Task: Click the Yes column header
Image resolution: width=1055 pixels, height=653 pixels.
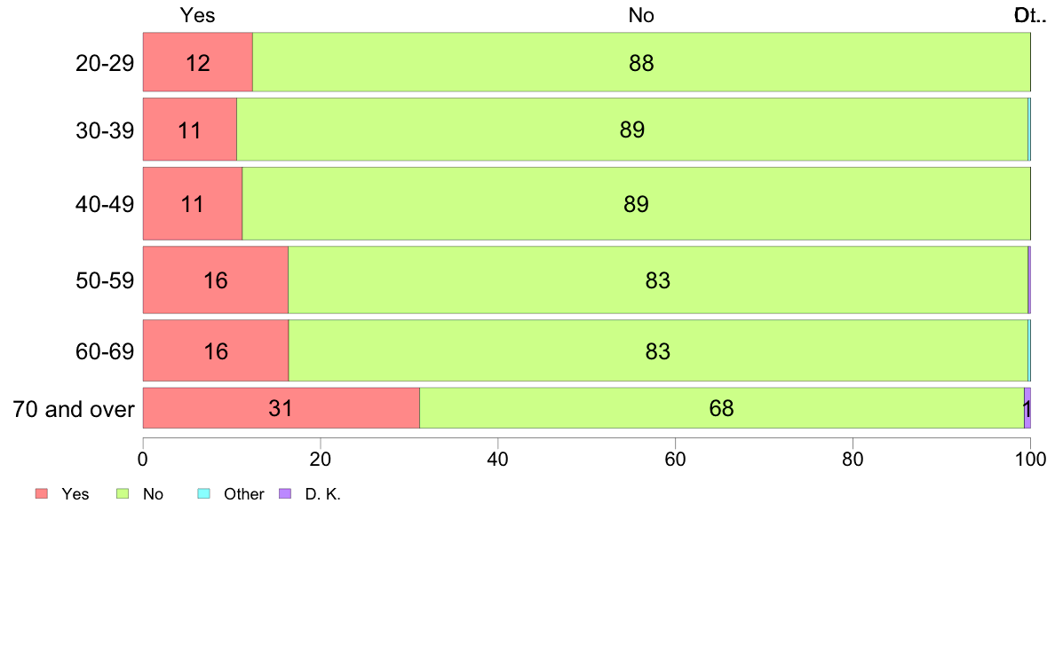Action: click(198, 15)
